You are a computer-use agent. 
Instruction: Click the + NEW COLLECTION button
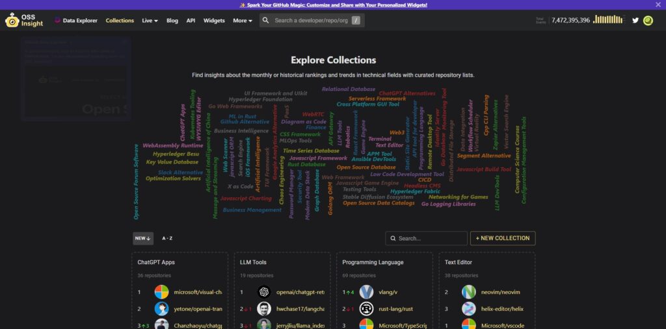tap(503, 238)
